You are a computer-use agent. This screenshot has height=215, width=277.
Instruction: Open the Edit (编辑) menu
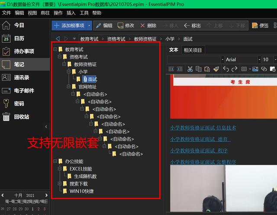point(19,13)
